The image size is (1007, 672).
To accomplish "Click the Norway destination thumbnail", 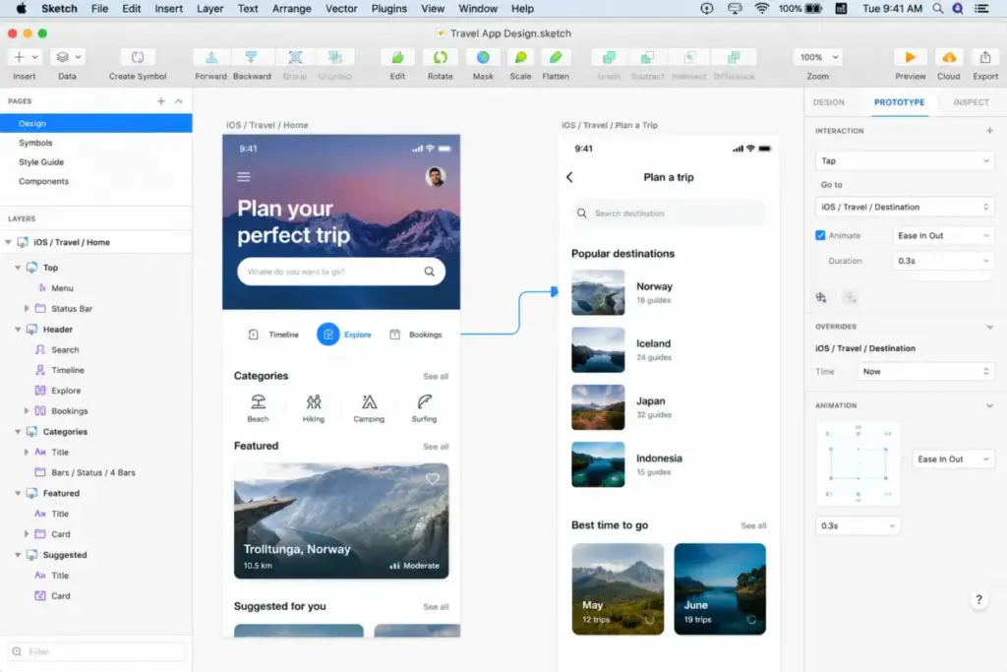I will tap(598, 292).
